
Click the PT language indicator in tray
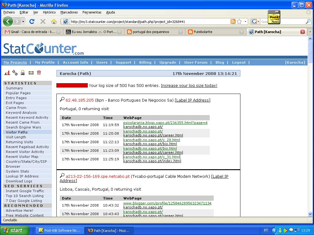[266, 230]
